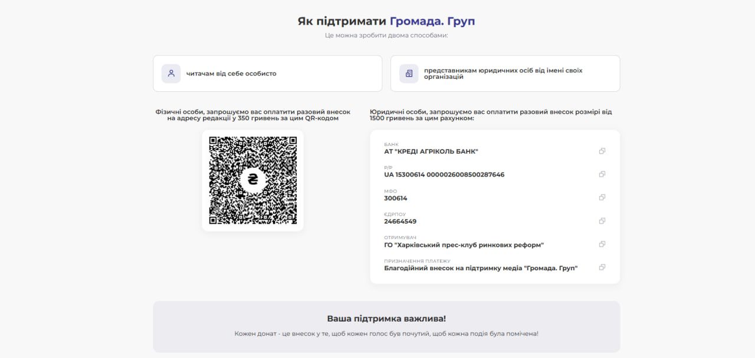Click the person icon in readers card
755x358 pixels.
pyautogui.click(x=171, y=74)
